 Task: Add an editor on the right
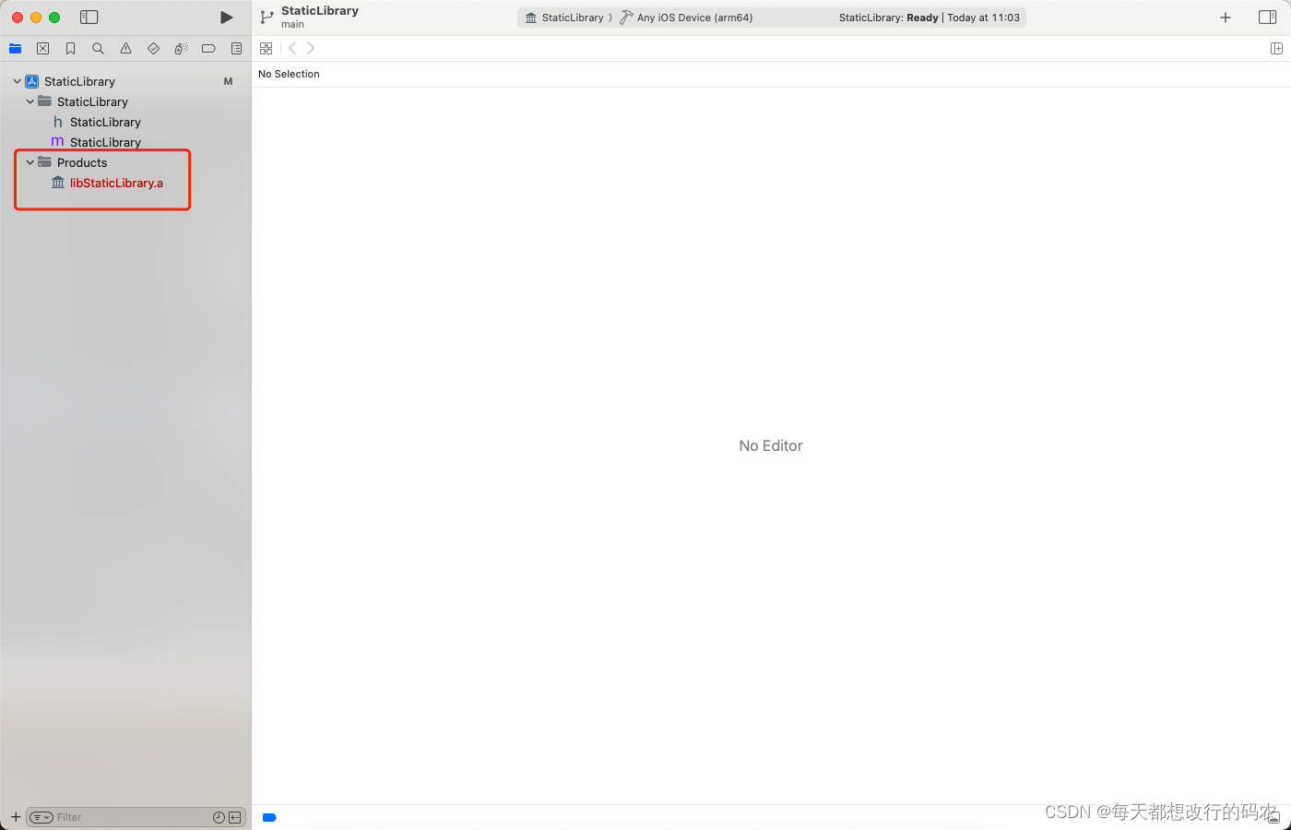1276,49
